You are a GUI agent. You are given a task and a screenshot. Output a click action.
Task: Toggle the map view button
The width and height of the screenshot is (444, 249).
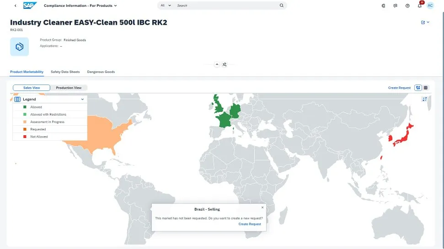point(418,88)
